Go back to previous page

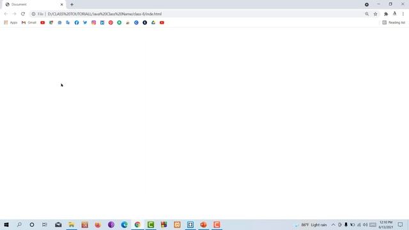[6, 14]
